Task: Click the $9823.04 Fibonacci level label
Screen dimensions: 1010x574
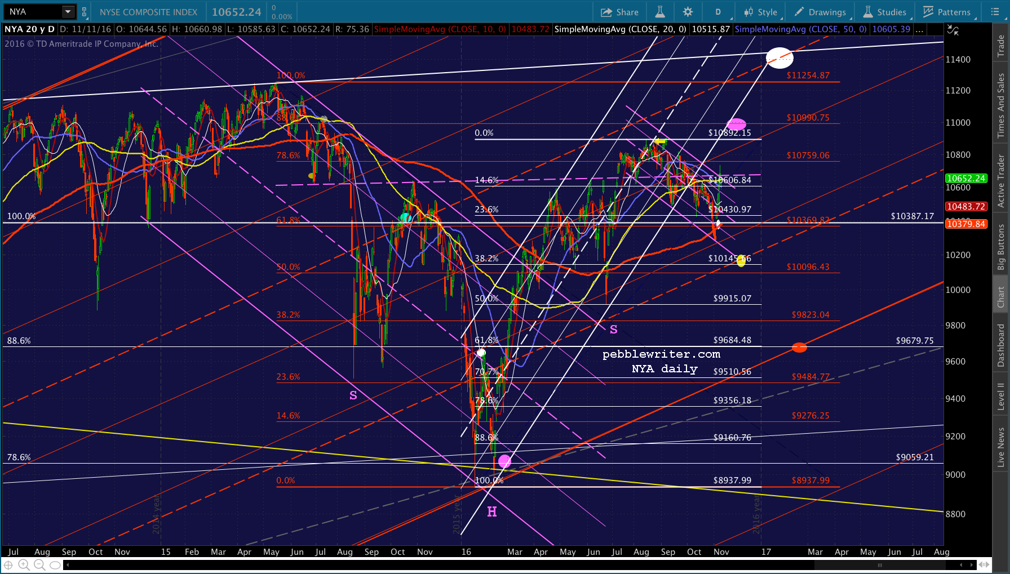Action: (810, 315)
